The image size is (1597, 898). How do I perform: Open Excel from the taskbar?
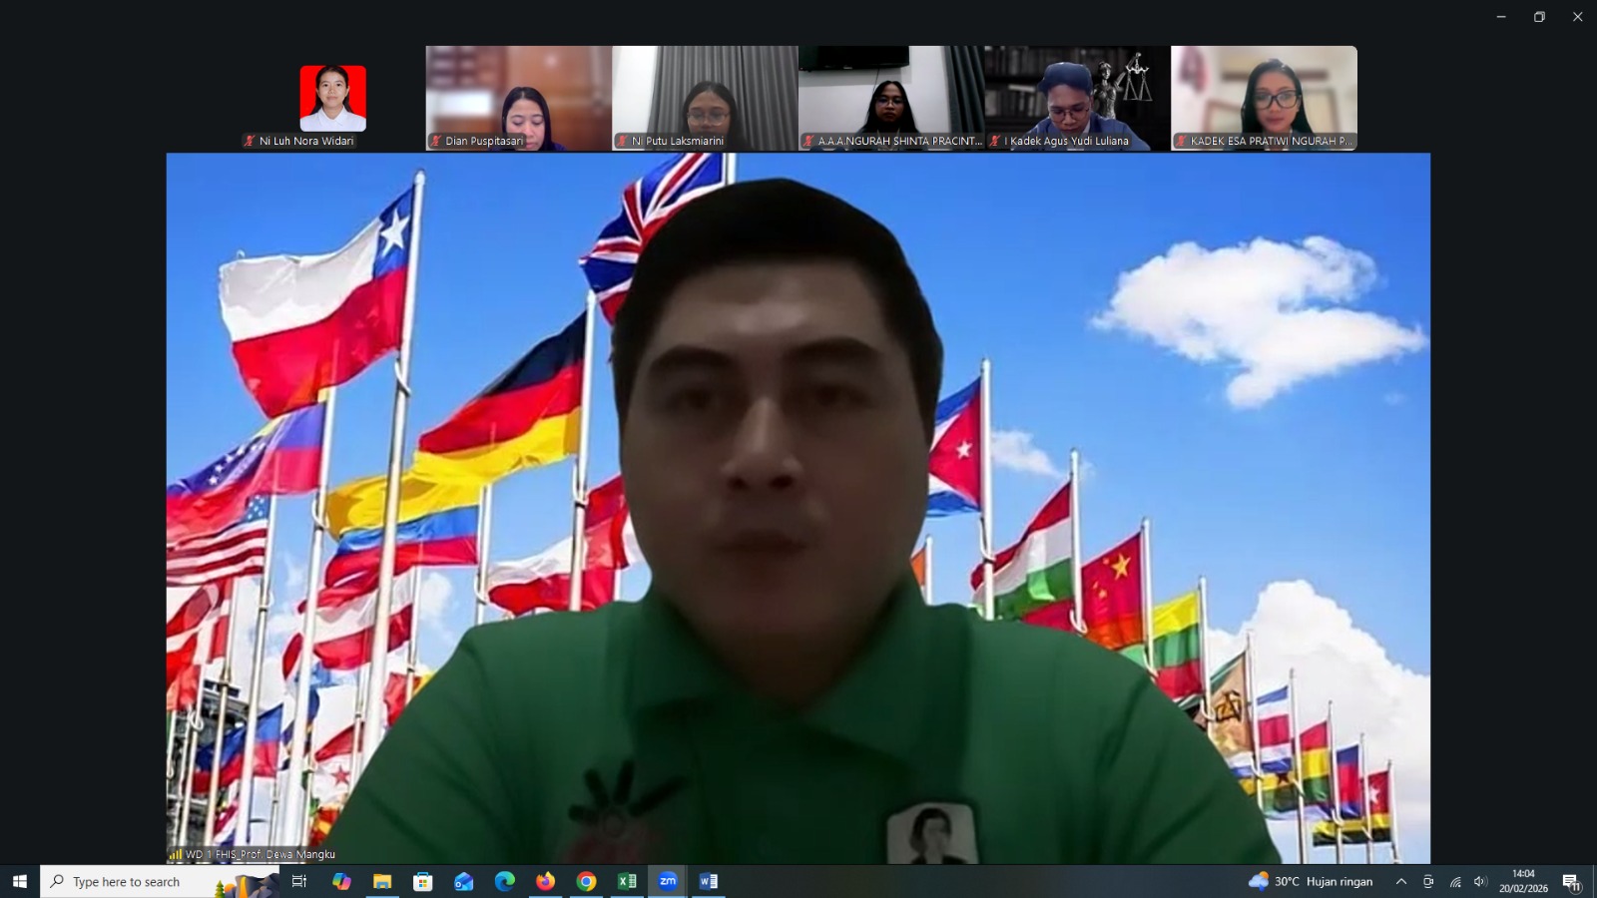[x=627, y=881]
